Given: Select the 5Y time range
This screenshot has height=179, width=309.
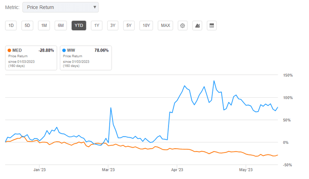Looking at the screenshot, I should coord(129,26).
